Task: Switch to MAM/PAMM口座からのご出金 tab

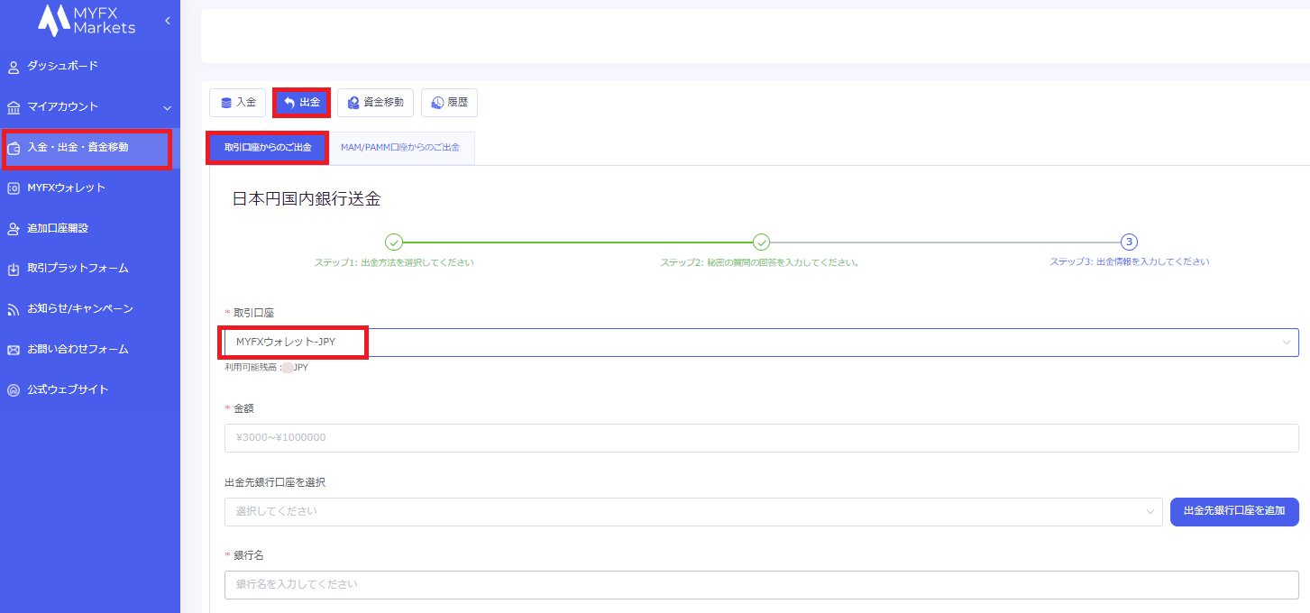Action: 400,148
